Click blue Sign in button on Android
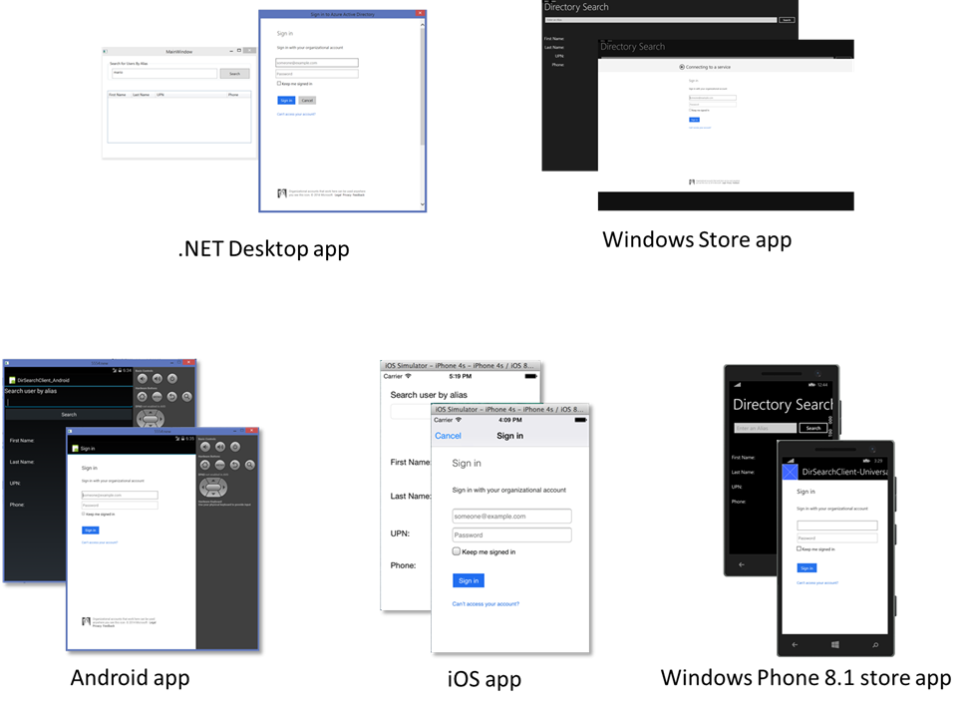 point(90,530)
